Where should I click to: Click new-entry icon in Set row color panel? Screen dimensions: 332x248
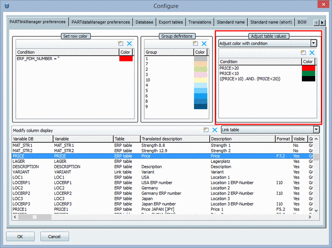120,43
